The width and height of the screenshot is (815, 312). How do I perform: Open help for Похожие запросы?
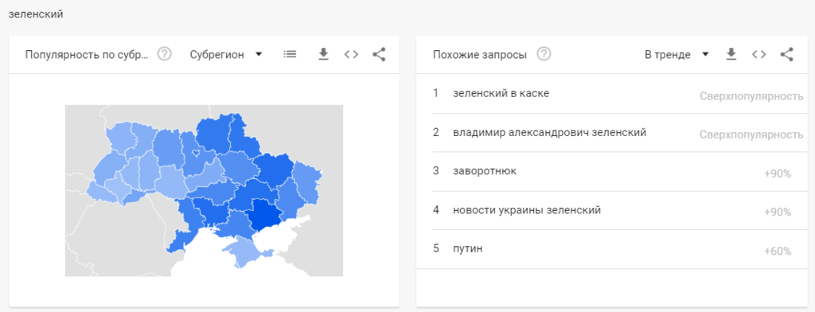[544, 54]
